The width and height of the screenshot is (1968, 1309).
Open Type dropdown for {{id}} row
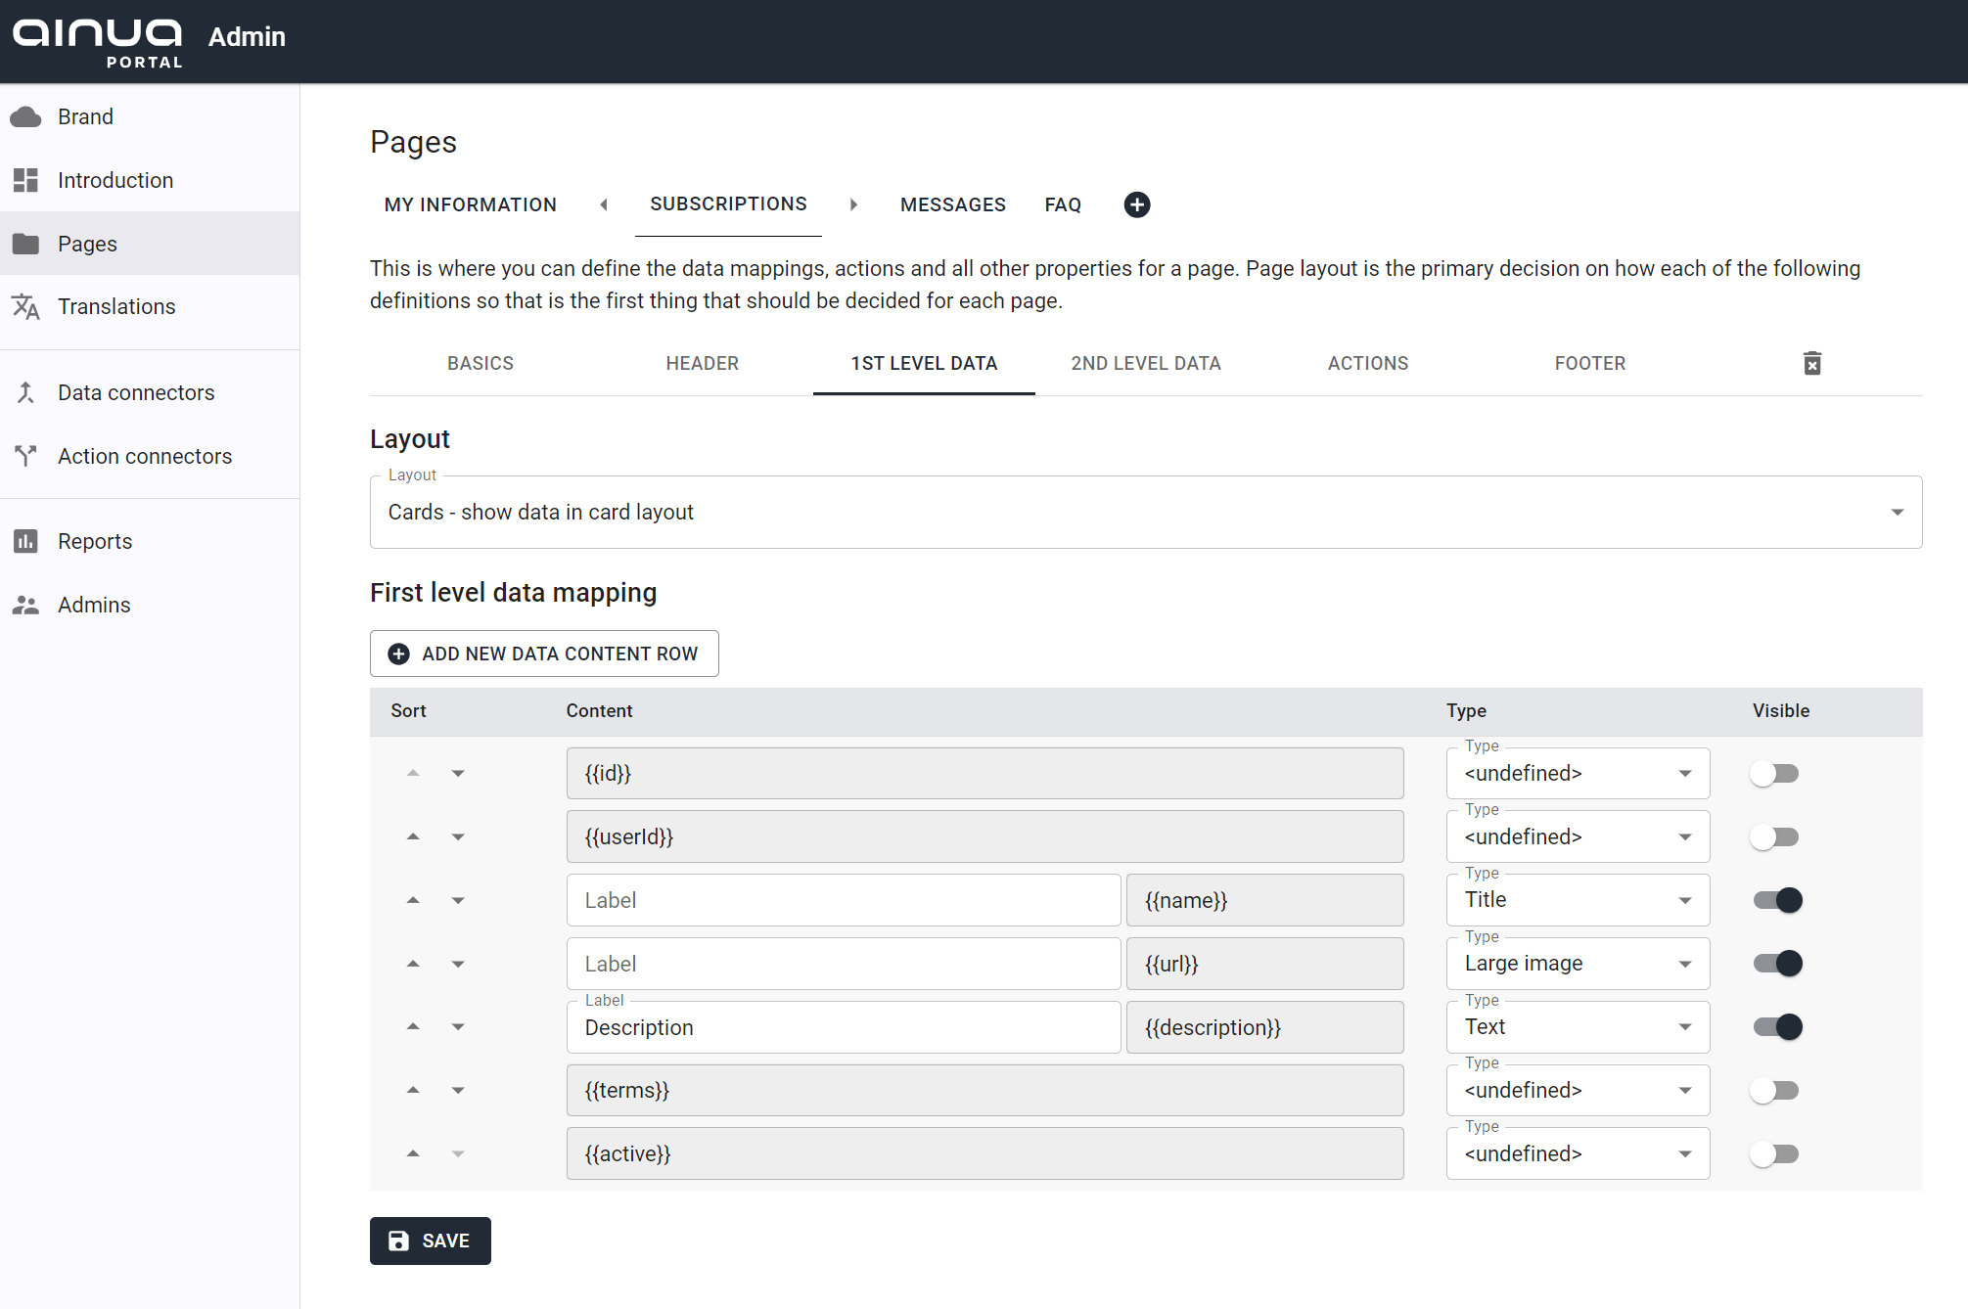click(x=1578, y=774)
